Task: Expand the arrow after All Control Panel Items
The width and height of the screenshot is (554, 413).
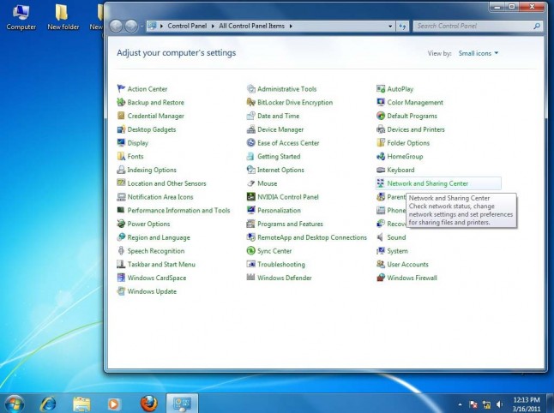Action: point(291,26)
